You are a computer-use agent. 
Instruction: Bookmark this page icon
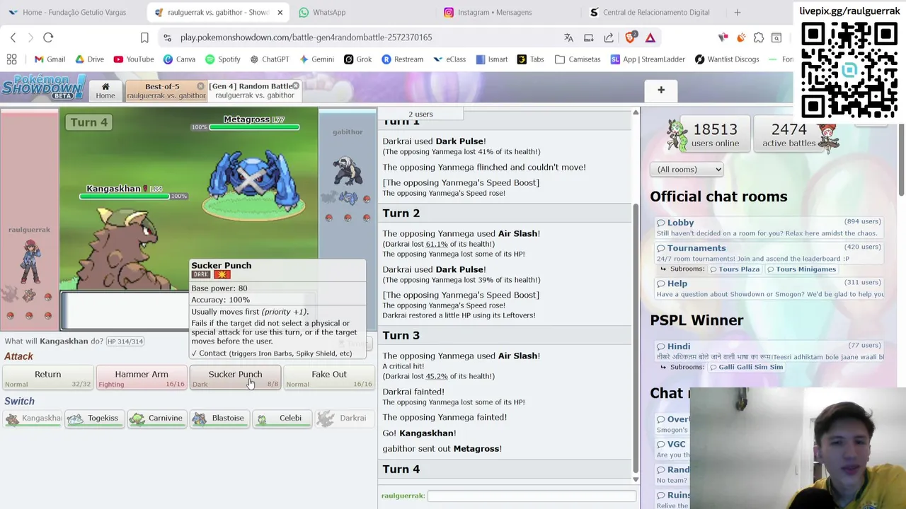(x=144, y=37)
